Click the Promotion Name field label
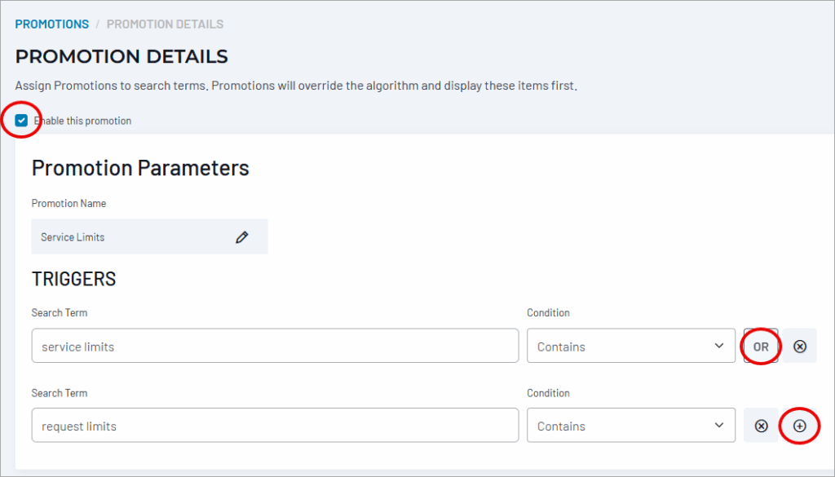The height and width of the screenshot is (477, 835). point(68,203)
